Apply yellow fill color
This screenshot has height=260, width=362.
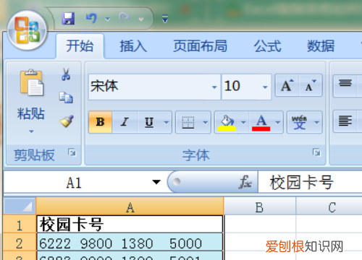tap(227, 122)
